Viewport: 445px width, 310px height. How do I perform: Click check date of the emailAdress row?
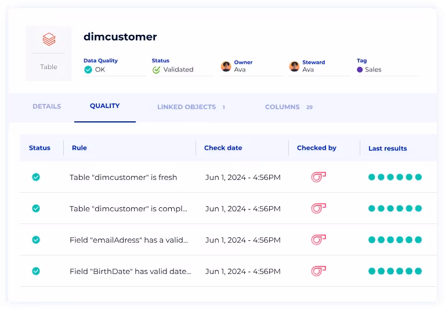243,240
